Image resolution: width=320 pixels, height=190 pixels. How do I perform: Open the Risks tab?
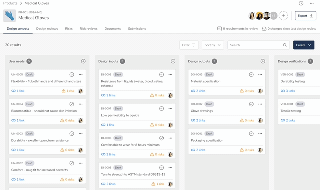coord(69,29)
